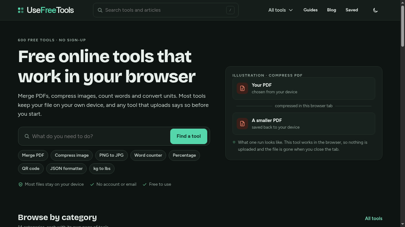
Task: Click the slash shortcut key badge
Action: coord(230,10)
